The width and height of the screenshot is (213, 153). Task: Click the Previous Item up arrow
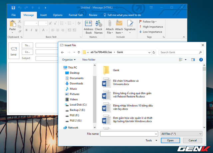pos(33,8)
